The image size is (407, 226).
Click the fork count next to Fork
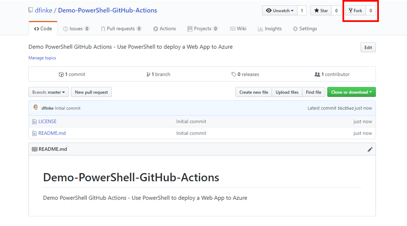pyautogui.click(x=371, y=11)
